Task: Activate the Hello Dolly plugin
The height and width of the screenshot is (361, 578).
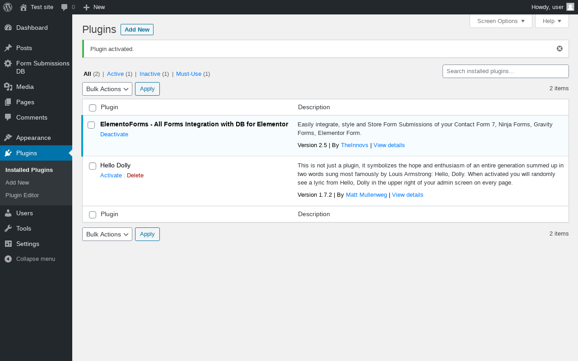Action: click(x=111, y=176)
